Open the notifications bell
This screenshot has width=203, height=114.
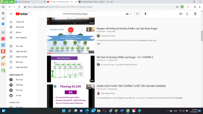(x=187, y=14)
